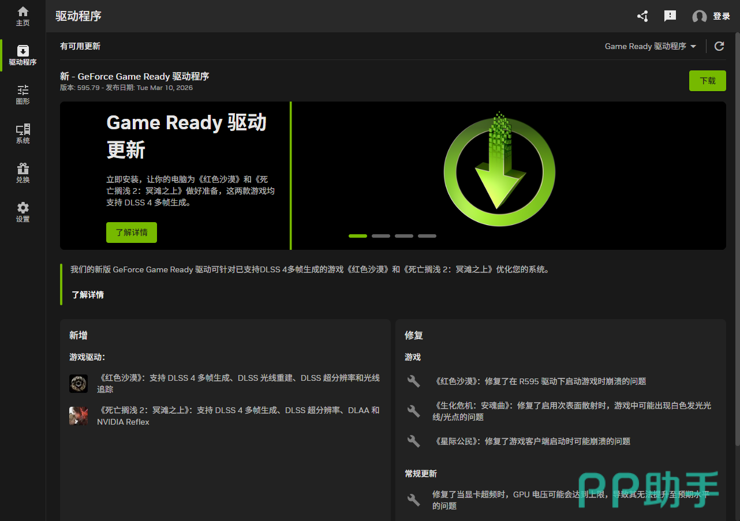Open the 图形 graphics settings icon
The image size is (740, 521).
23,95
